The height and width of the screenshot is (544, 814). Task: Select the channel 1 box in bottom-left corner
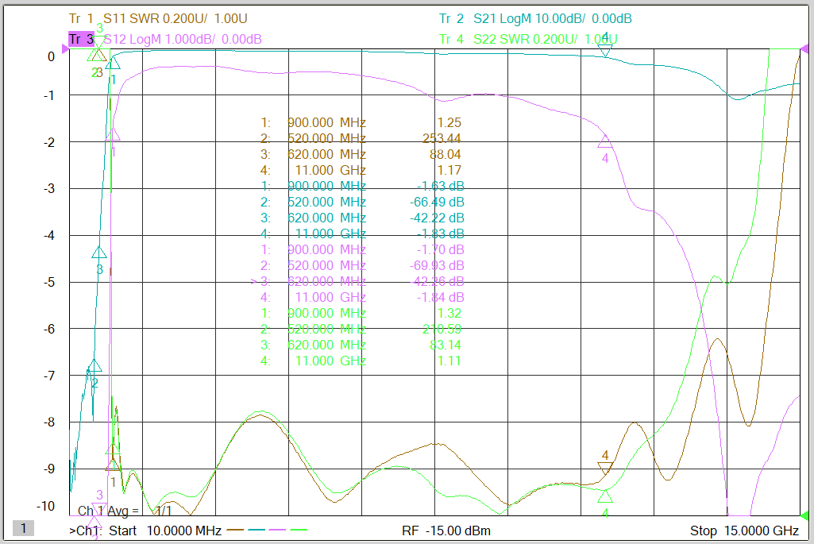pyautogui.click(x=23, y=528)
